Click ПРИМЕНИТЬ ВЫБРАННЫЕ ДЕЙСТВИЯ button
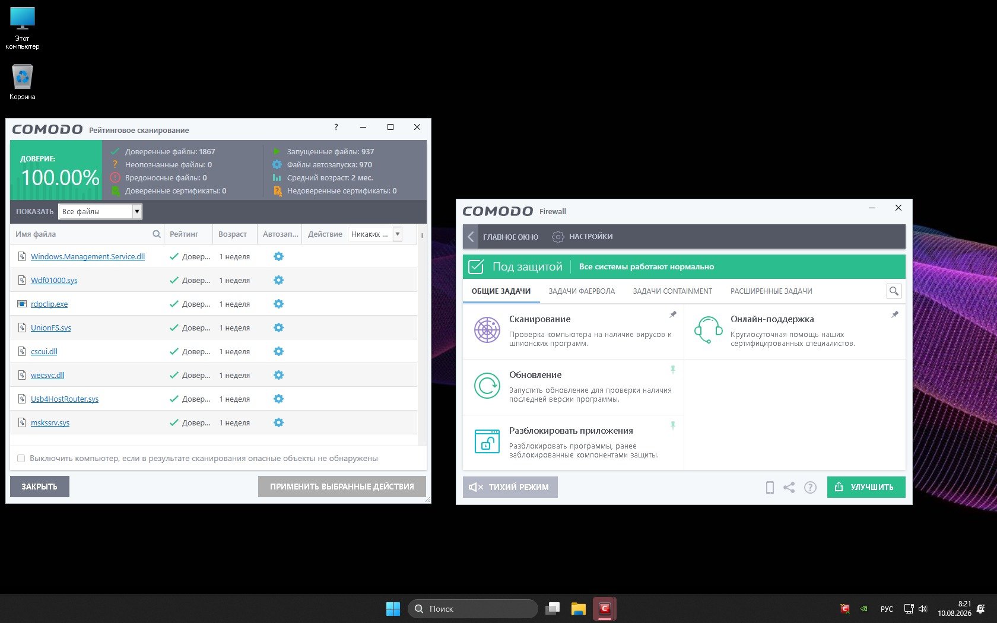Viewport: 997px width, 623px height. [342, 487]
